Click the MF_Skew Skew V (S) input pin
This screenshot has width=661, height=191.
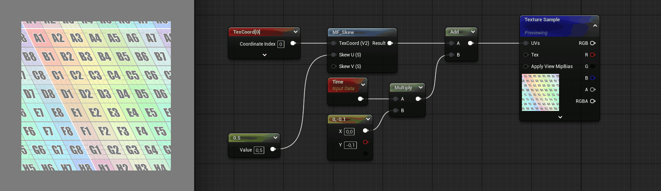tap(334, 67)
